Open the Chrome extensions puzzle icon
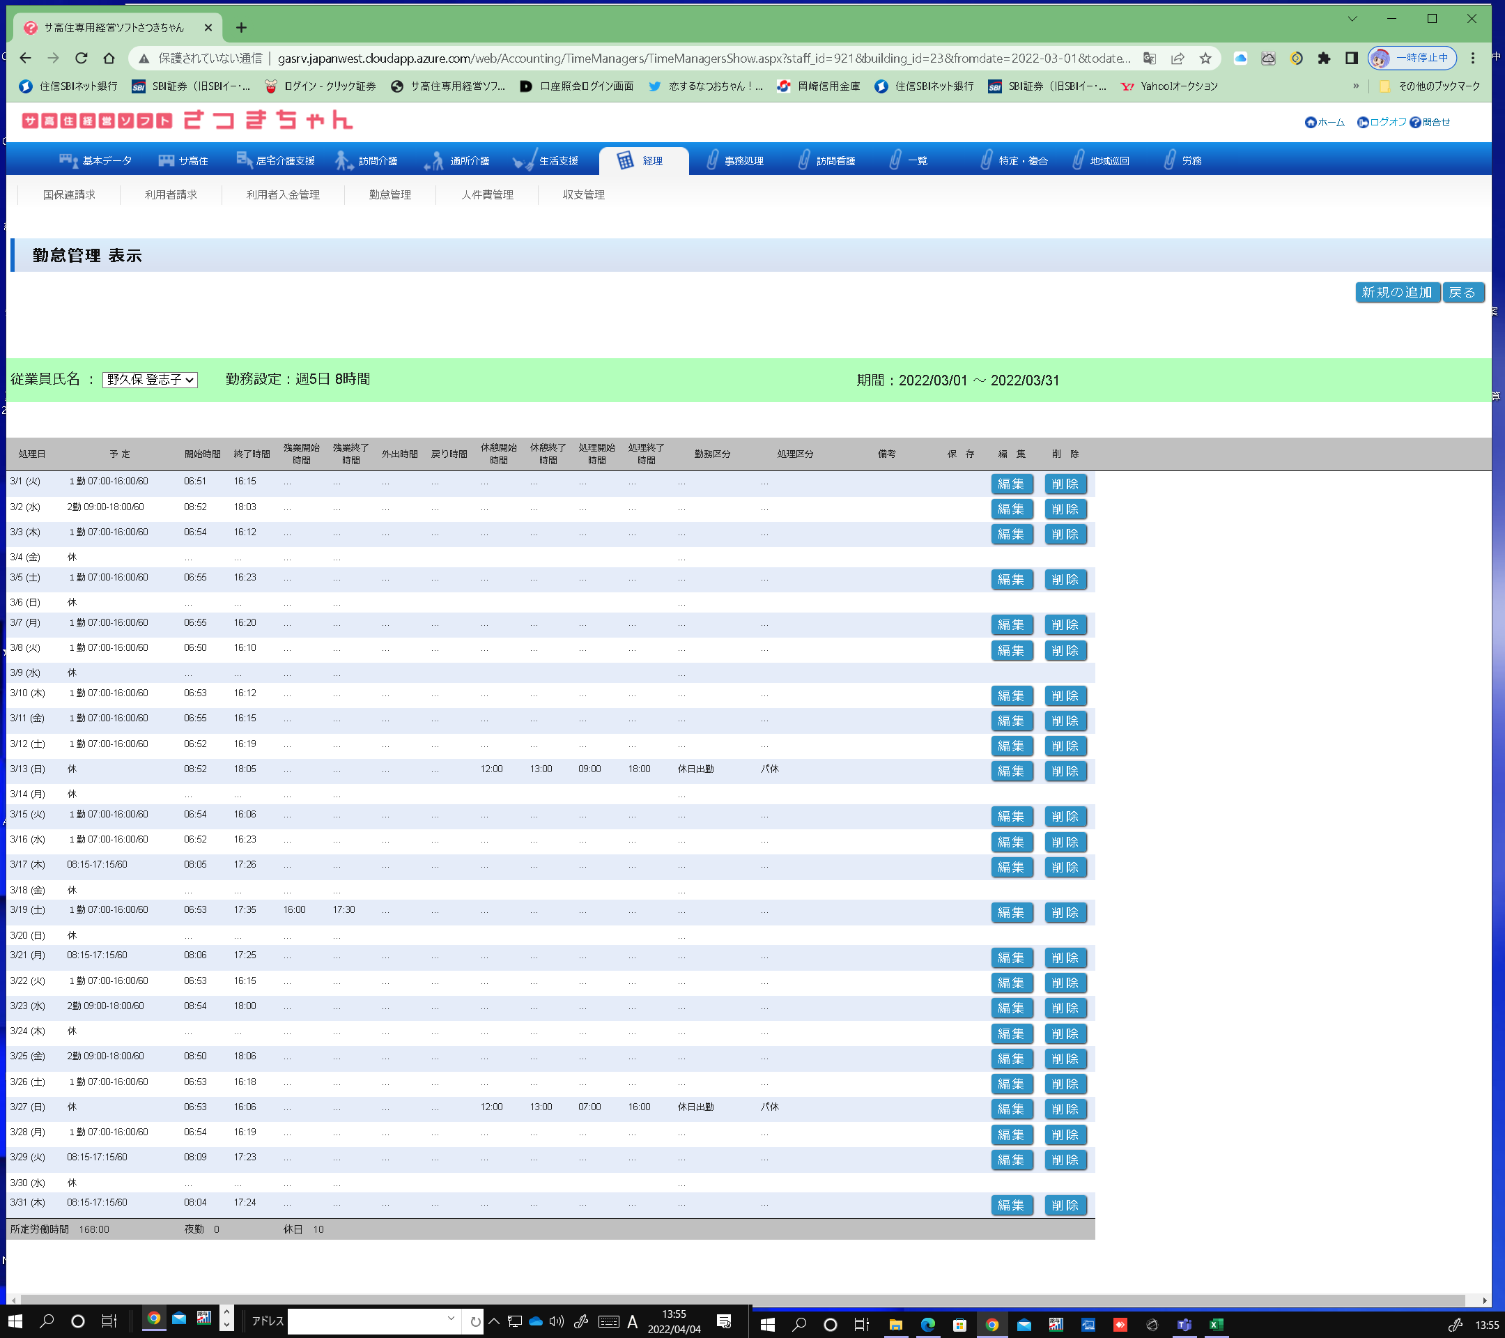 pyautogui.click(x=1324, y=58)
